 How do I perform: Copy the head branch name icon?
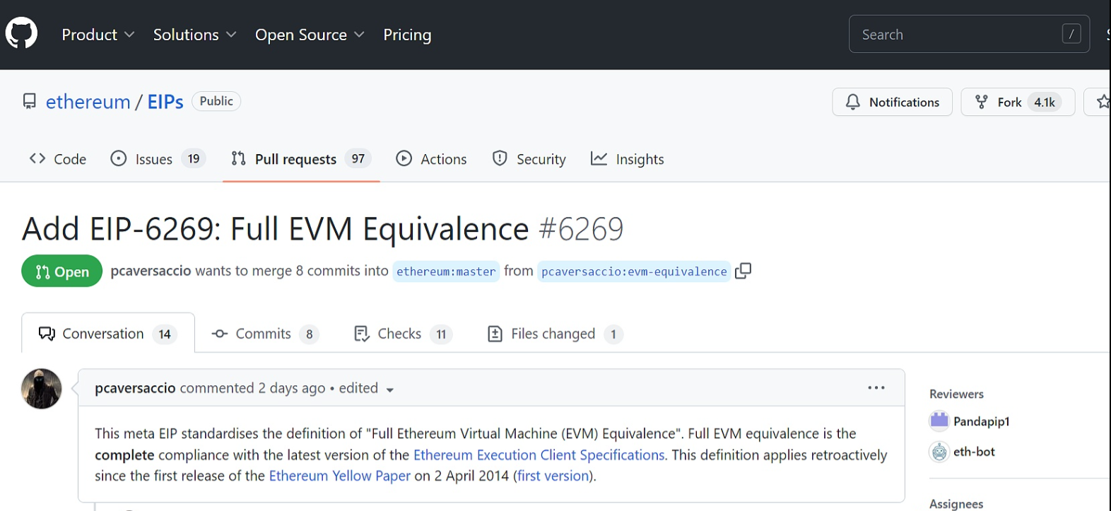click(743, 271)
